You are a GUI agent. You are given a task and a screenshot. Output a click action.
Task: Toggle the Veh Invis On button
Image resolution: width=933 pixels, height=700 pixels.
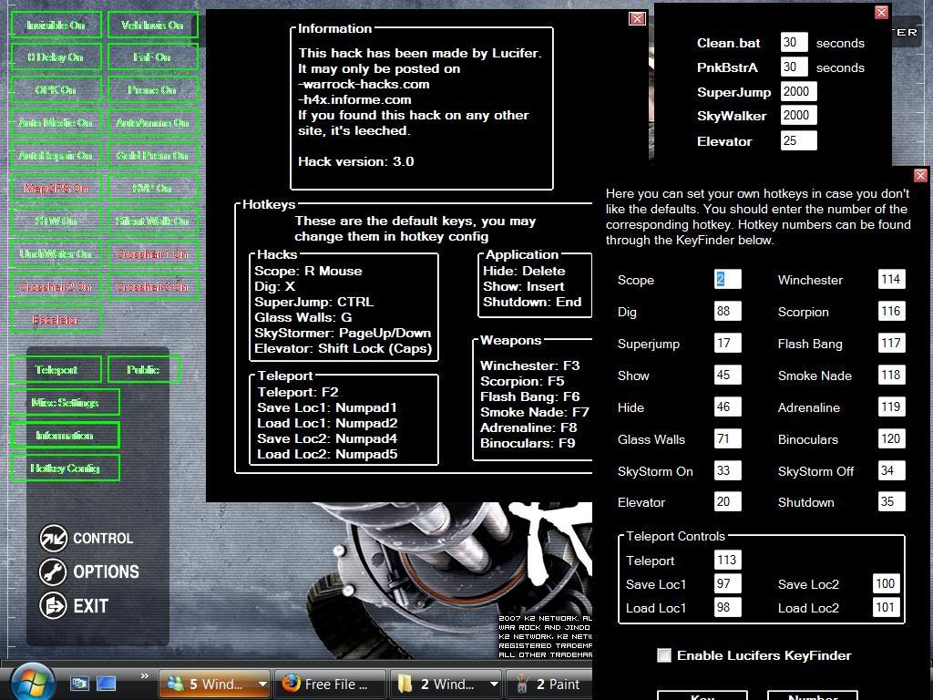(x=152, y=25)
